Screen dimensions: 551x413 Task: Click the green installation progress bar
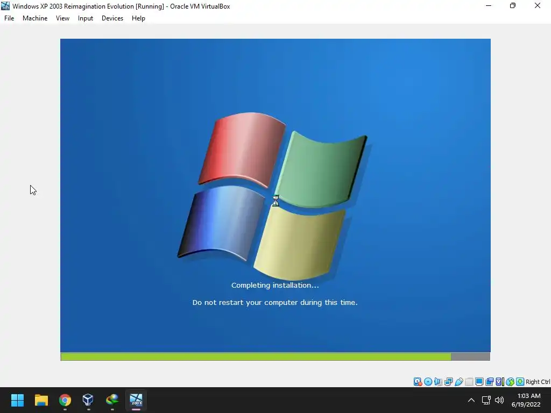click(256, 357)
